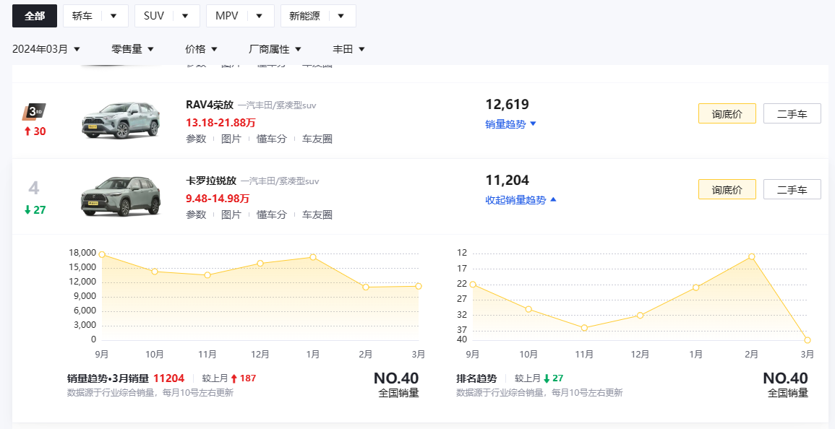
Task: Open 参数 link under RAV4荣放
Action: pos(196,139)
